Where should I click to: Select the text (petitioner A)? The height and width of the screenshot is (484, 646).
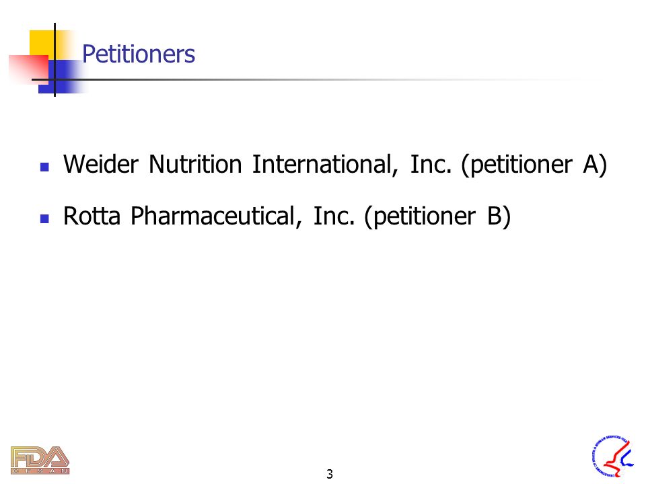(x=534, y=165)
